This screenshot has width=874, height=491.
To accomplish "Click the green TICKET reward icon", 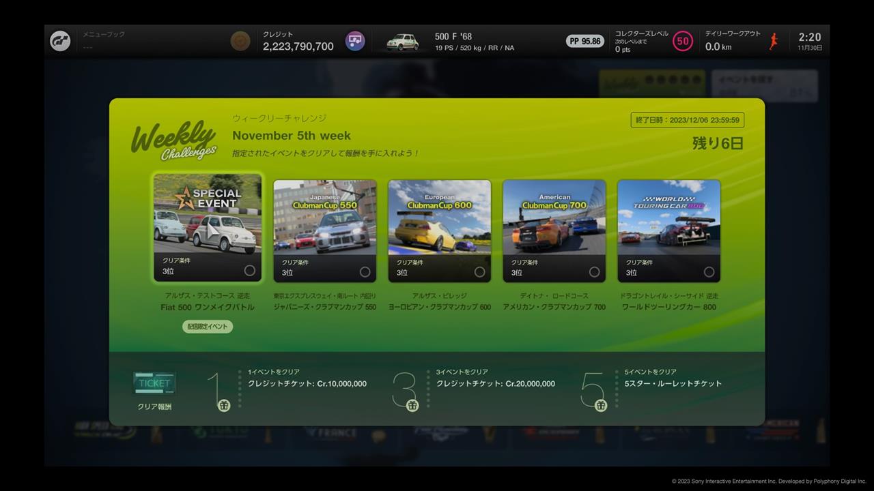I will (154, 383).
